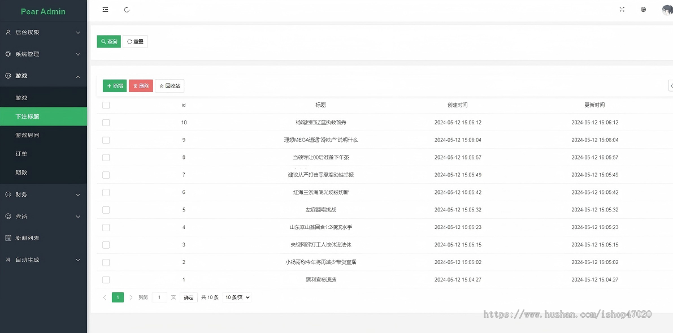Click the green 新增 add button
673x333 pixels.
(115, 86)
